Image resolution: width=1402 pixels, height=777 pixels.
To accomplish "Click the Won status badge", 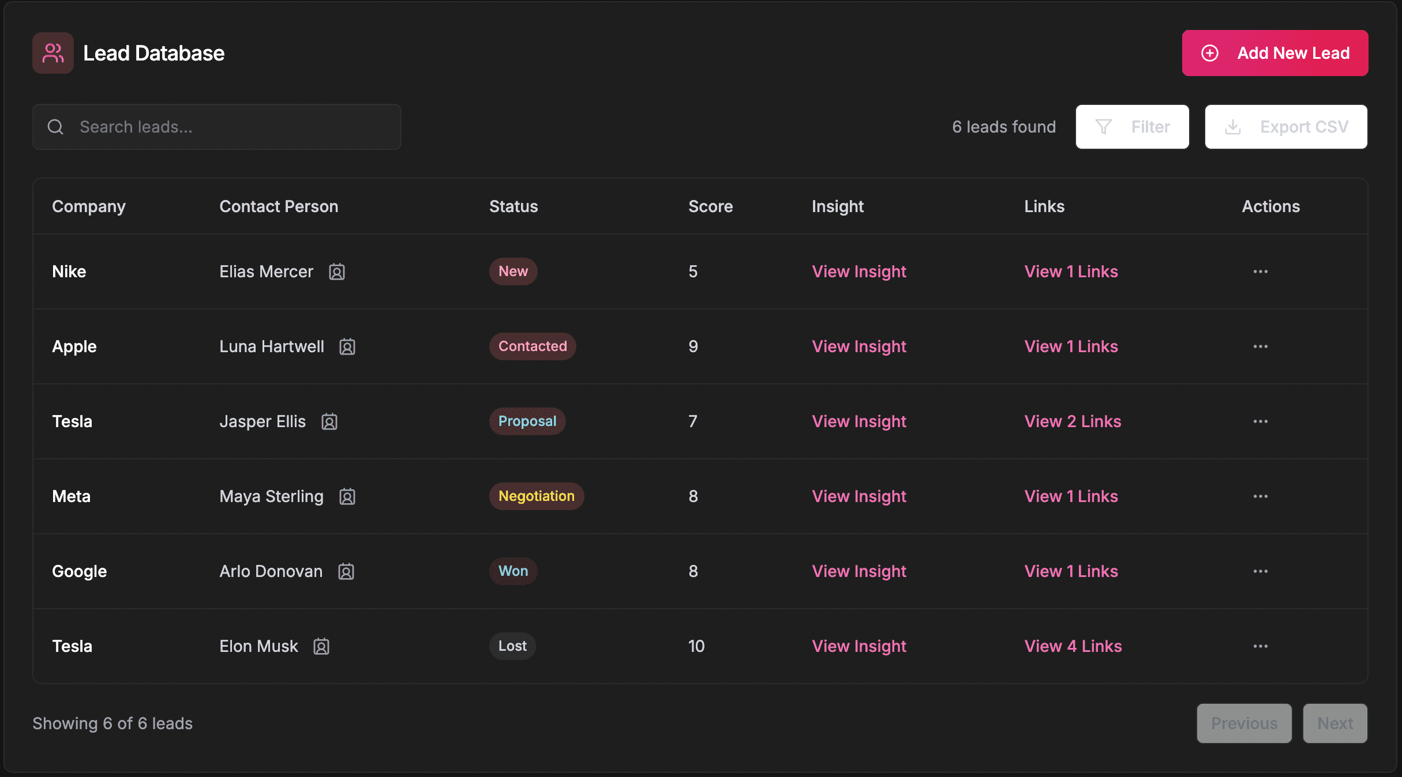I will tap(513, 571).
